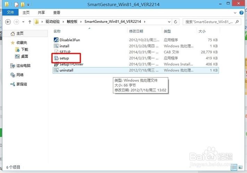Click the 28,779 KB size cell

coord(209,52)
